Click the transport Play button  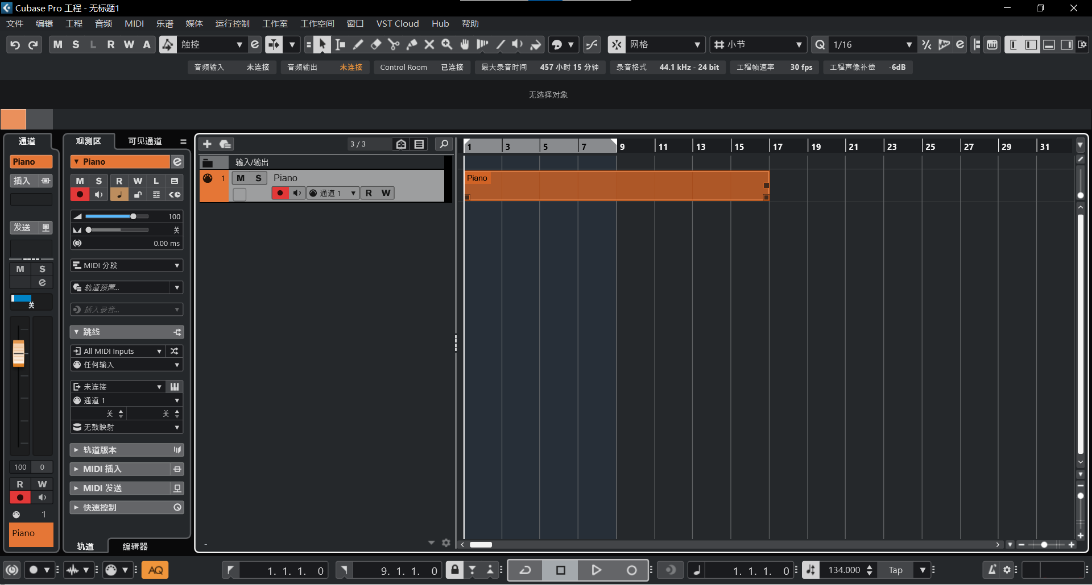(596, 570)
